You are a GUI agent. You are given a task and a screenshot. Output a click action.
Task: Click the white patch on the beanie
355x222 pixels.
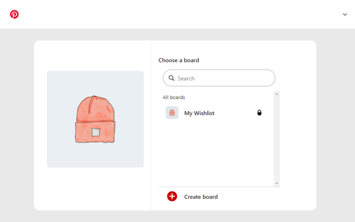95,133
